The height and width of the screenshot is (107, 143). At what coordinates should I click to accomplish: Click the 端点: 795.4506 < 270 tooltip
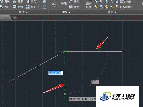[x=83, y=99]
